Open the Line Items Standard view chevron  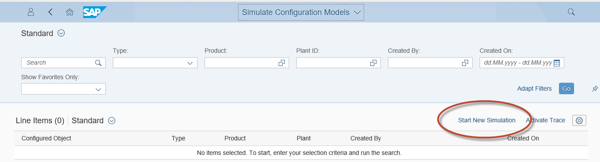click(x=112, y=121)
